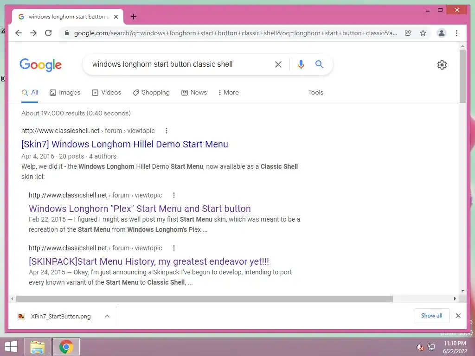The image size is (475, 356).
Task: Select the Chrome icon in the taskbar
Action: point(66,347)
